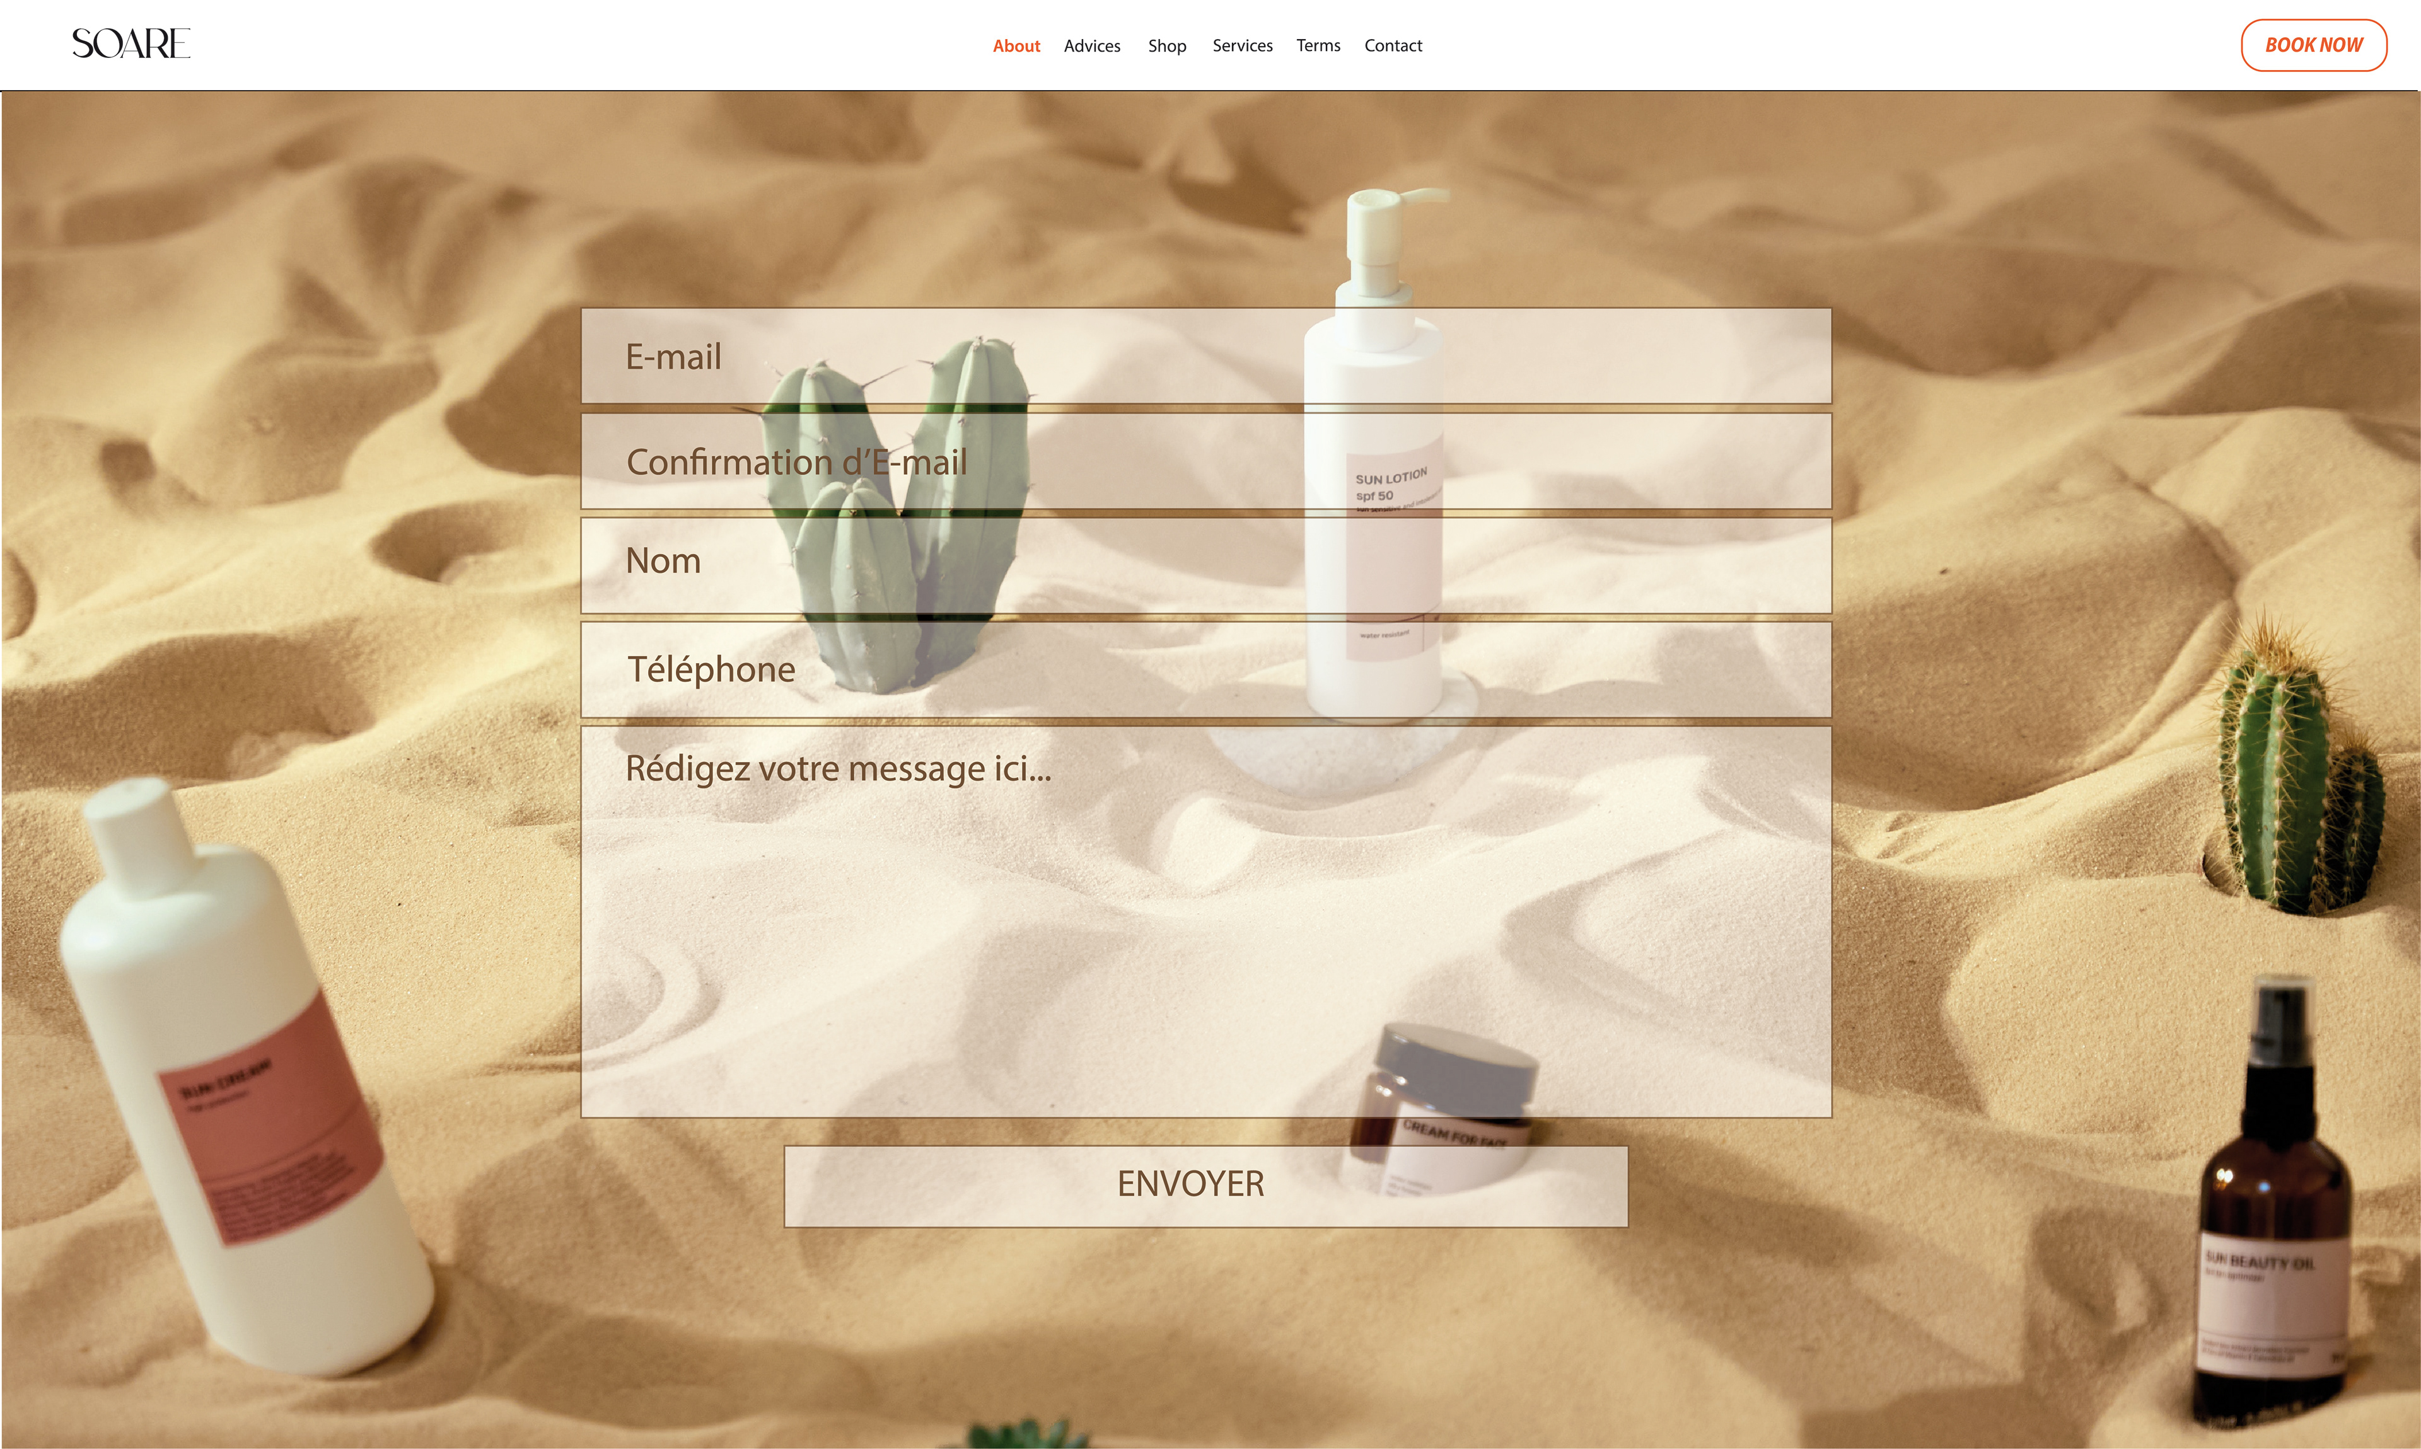Go to the Advices page
The image size is (2421, 1449).
1092,46
